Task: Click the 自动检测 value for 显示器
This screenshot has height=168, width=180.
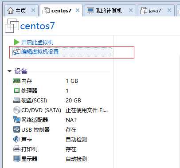Action: (76, 159)
